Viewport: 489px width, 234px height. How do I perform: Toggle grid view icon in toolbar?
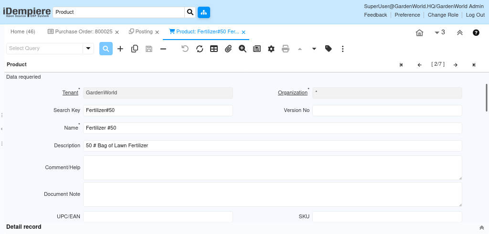point(214,49)
